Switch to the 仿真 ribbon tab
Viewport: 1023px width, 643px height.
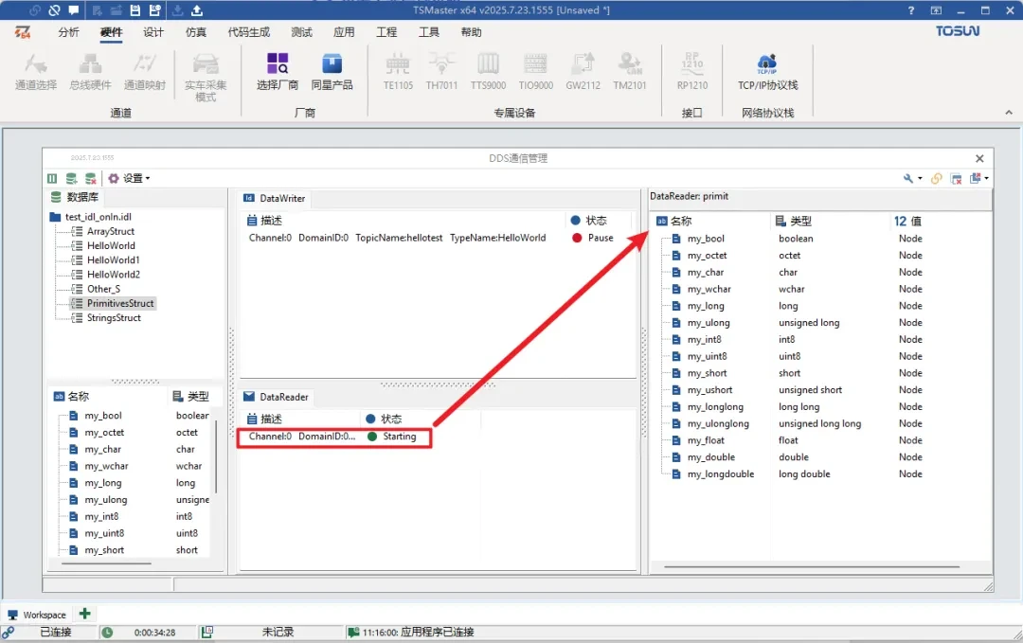(196, 32)
